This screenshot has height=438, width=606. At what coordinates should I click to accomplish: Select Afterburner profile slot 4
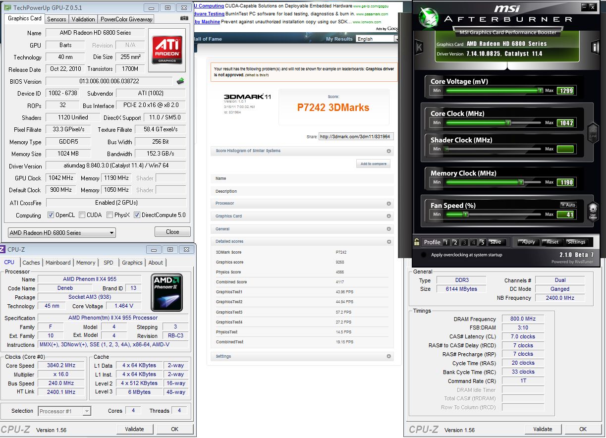coord(474,242)
